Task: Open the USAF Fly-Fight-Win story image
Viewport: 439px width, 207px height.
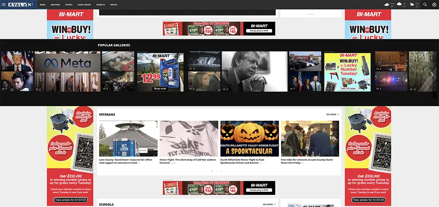Action: 189,139
